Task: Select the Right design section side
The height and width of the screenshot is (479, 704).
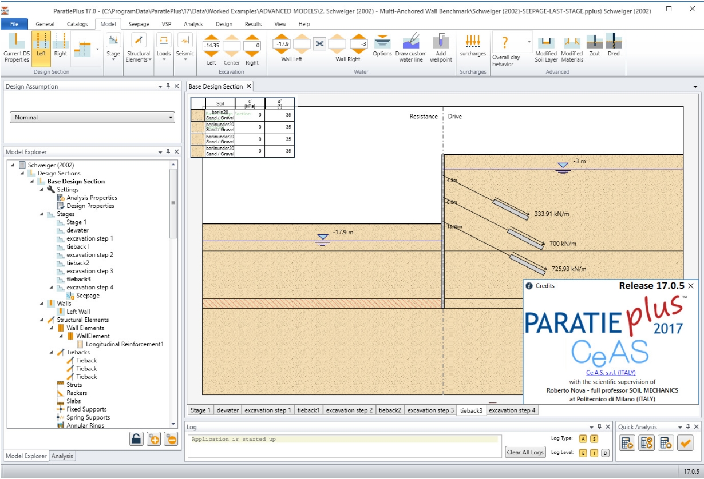Action: tap(60, 46)
